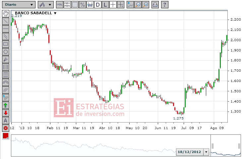Image resolution: width=243 pixels, height=159 pixels.
Task: Click the Ago date axis label
Action: pyautogui.click(x=213, y=128)
